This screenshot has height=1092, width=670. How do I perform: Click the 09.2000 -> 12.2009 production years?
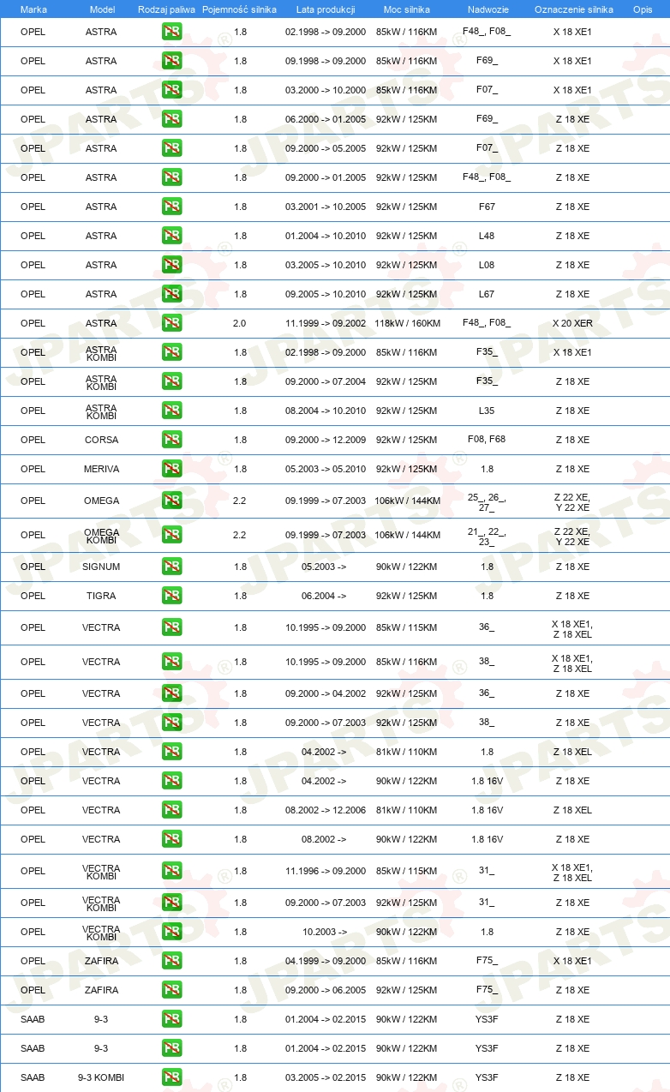pyautogui.click(x=326, y=440)
